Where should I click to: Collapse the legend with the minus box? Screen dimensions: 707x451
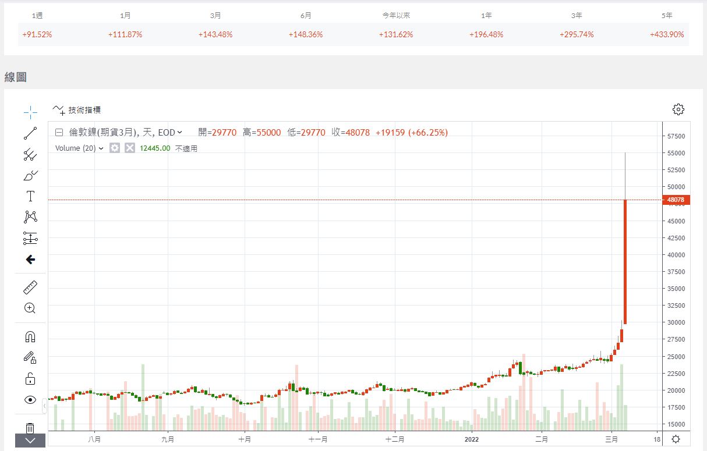tap(59, 133)
